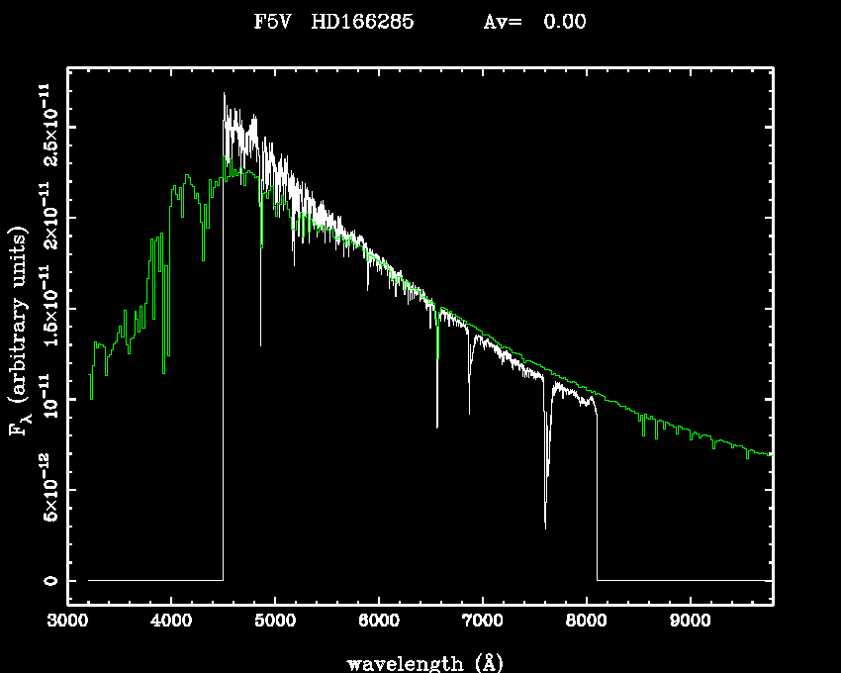The width and height of the screenshot is (841, 673).
Task: Click the deepest absorption dip near 7600 Å
Action: click(x=545, y=527)
